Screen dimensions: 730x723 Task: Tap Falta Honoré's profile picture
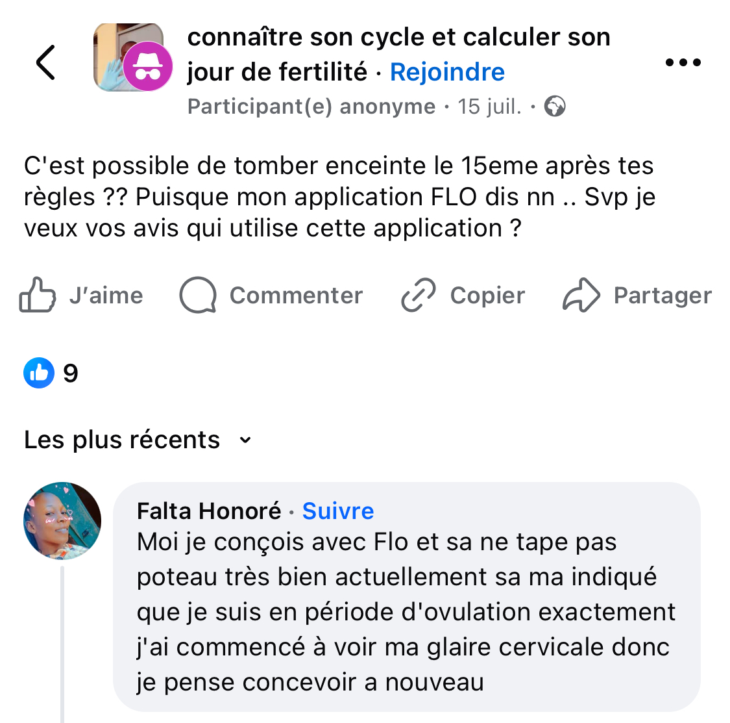coord(62,521)
